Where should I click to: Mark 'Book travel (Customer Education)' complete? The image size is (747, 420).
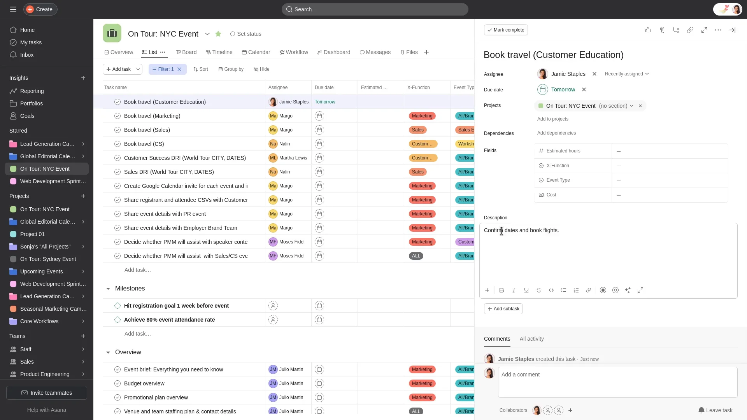505,30
